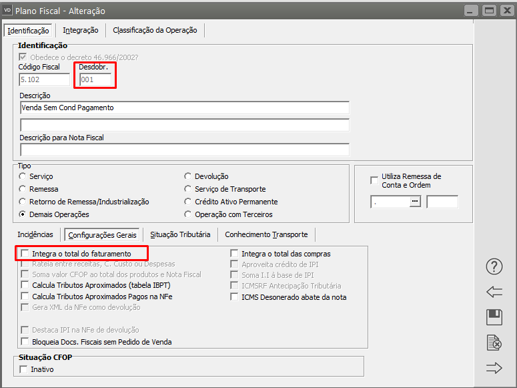Click Aproveita crédito de IPI checkbox
Screen dimensions: 517x388
tap(234, 264)
